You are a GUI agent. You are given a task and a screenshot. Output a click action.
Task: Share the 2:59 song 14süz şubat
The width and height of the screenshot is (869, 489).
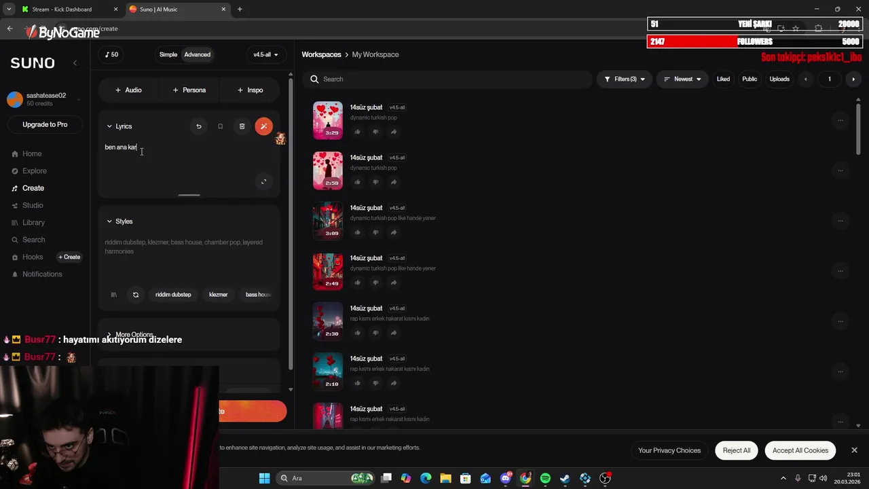[394, 182]
